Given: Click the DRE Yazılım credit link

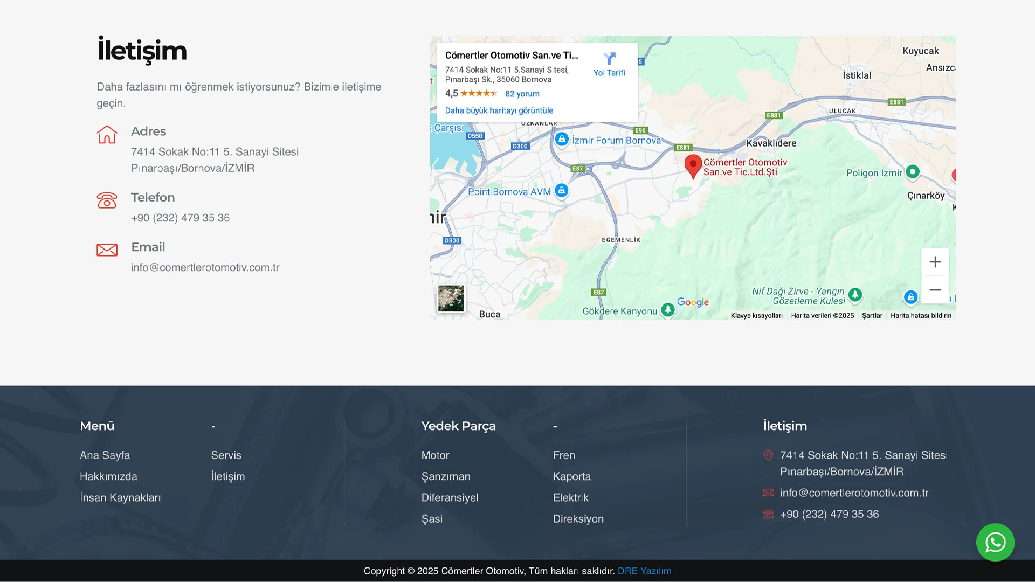Looking at the screenshot, I should point(644,571).
